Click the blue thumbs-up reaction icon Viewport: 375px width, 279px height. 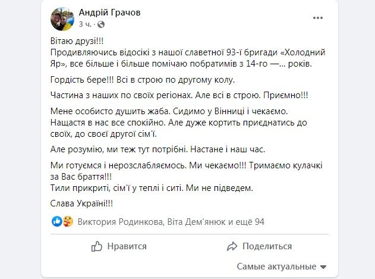[57, 221]
